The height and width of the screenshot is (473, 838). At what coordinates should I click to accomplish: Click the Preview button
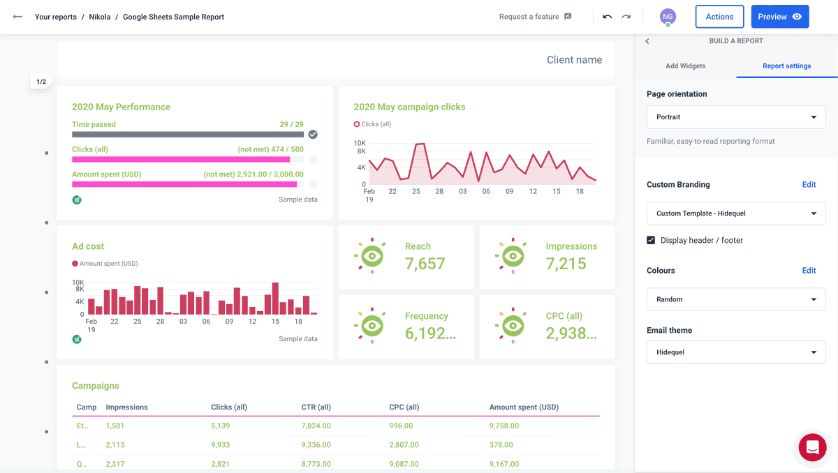tap(780, 16)
